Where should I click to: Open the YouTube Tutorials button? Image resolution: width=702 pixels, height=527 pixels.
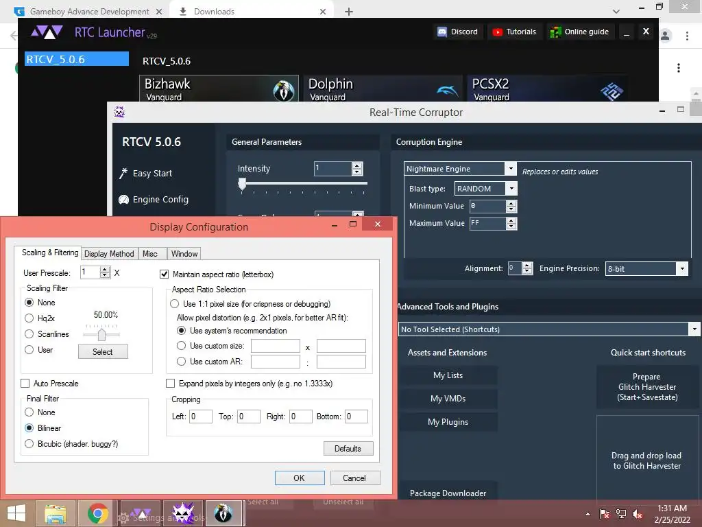pos(515,32)
